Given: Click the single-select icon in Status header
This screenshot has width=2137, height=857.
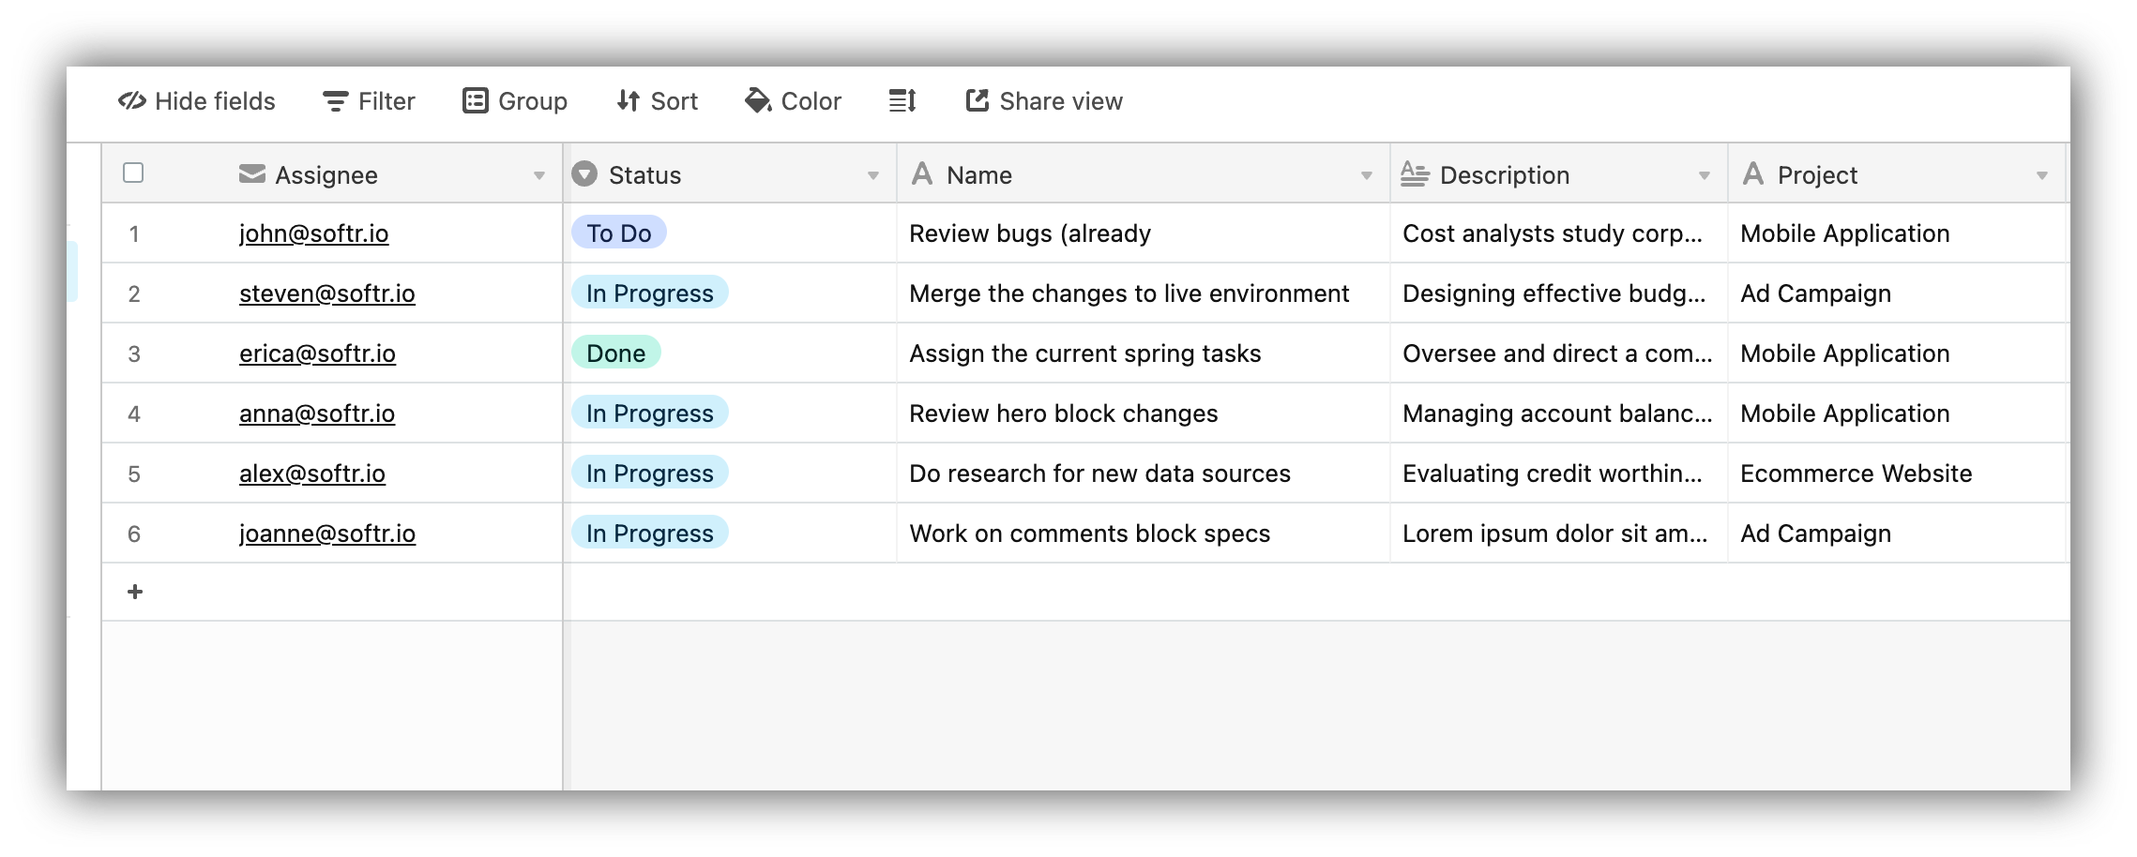Looking at the screenshot, I should [x=584, y=174].
